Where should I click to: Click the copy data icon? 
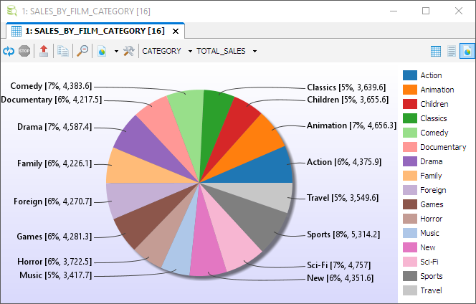[63, 51]
